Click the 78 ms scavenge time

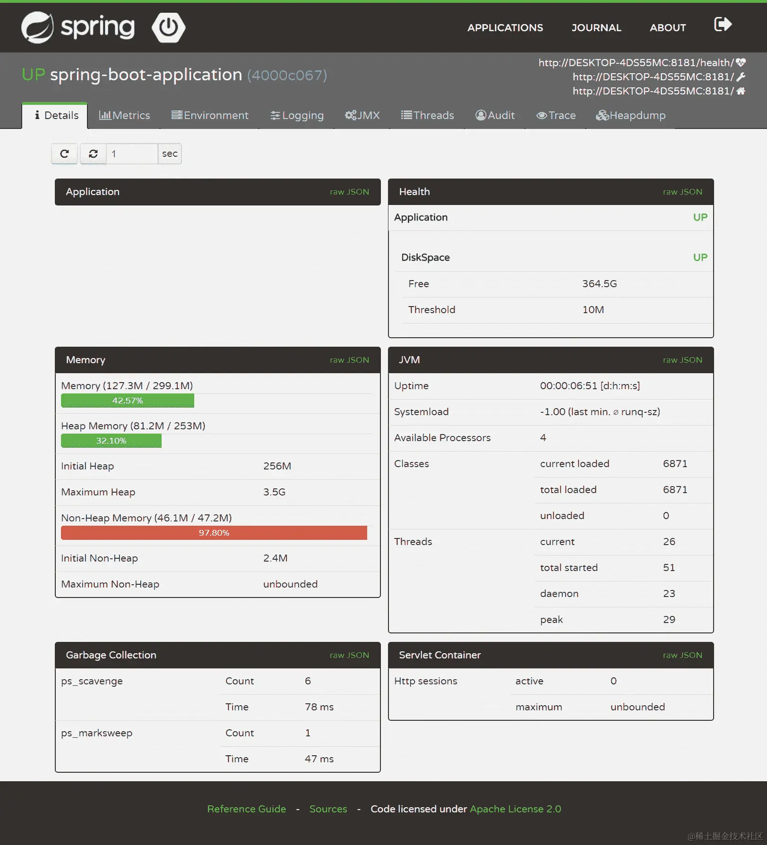point(319,707)
